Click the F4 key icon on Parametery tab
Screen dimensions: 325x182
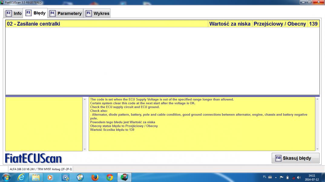52,13
